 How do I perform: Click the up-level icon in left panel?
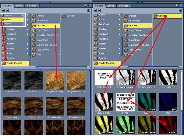click(x=89, y=10)
